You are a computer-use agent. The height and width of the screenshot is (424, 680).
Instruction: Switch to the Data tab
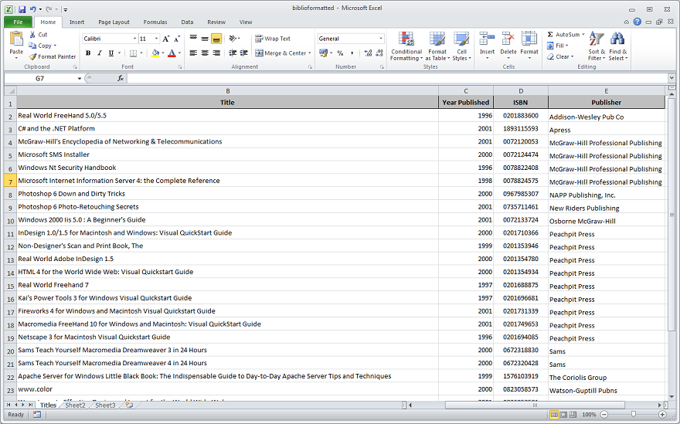coord(187,22)
